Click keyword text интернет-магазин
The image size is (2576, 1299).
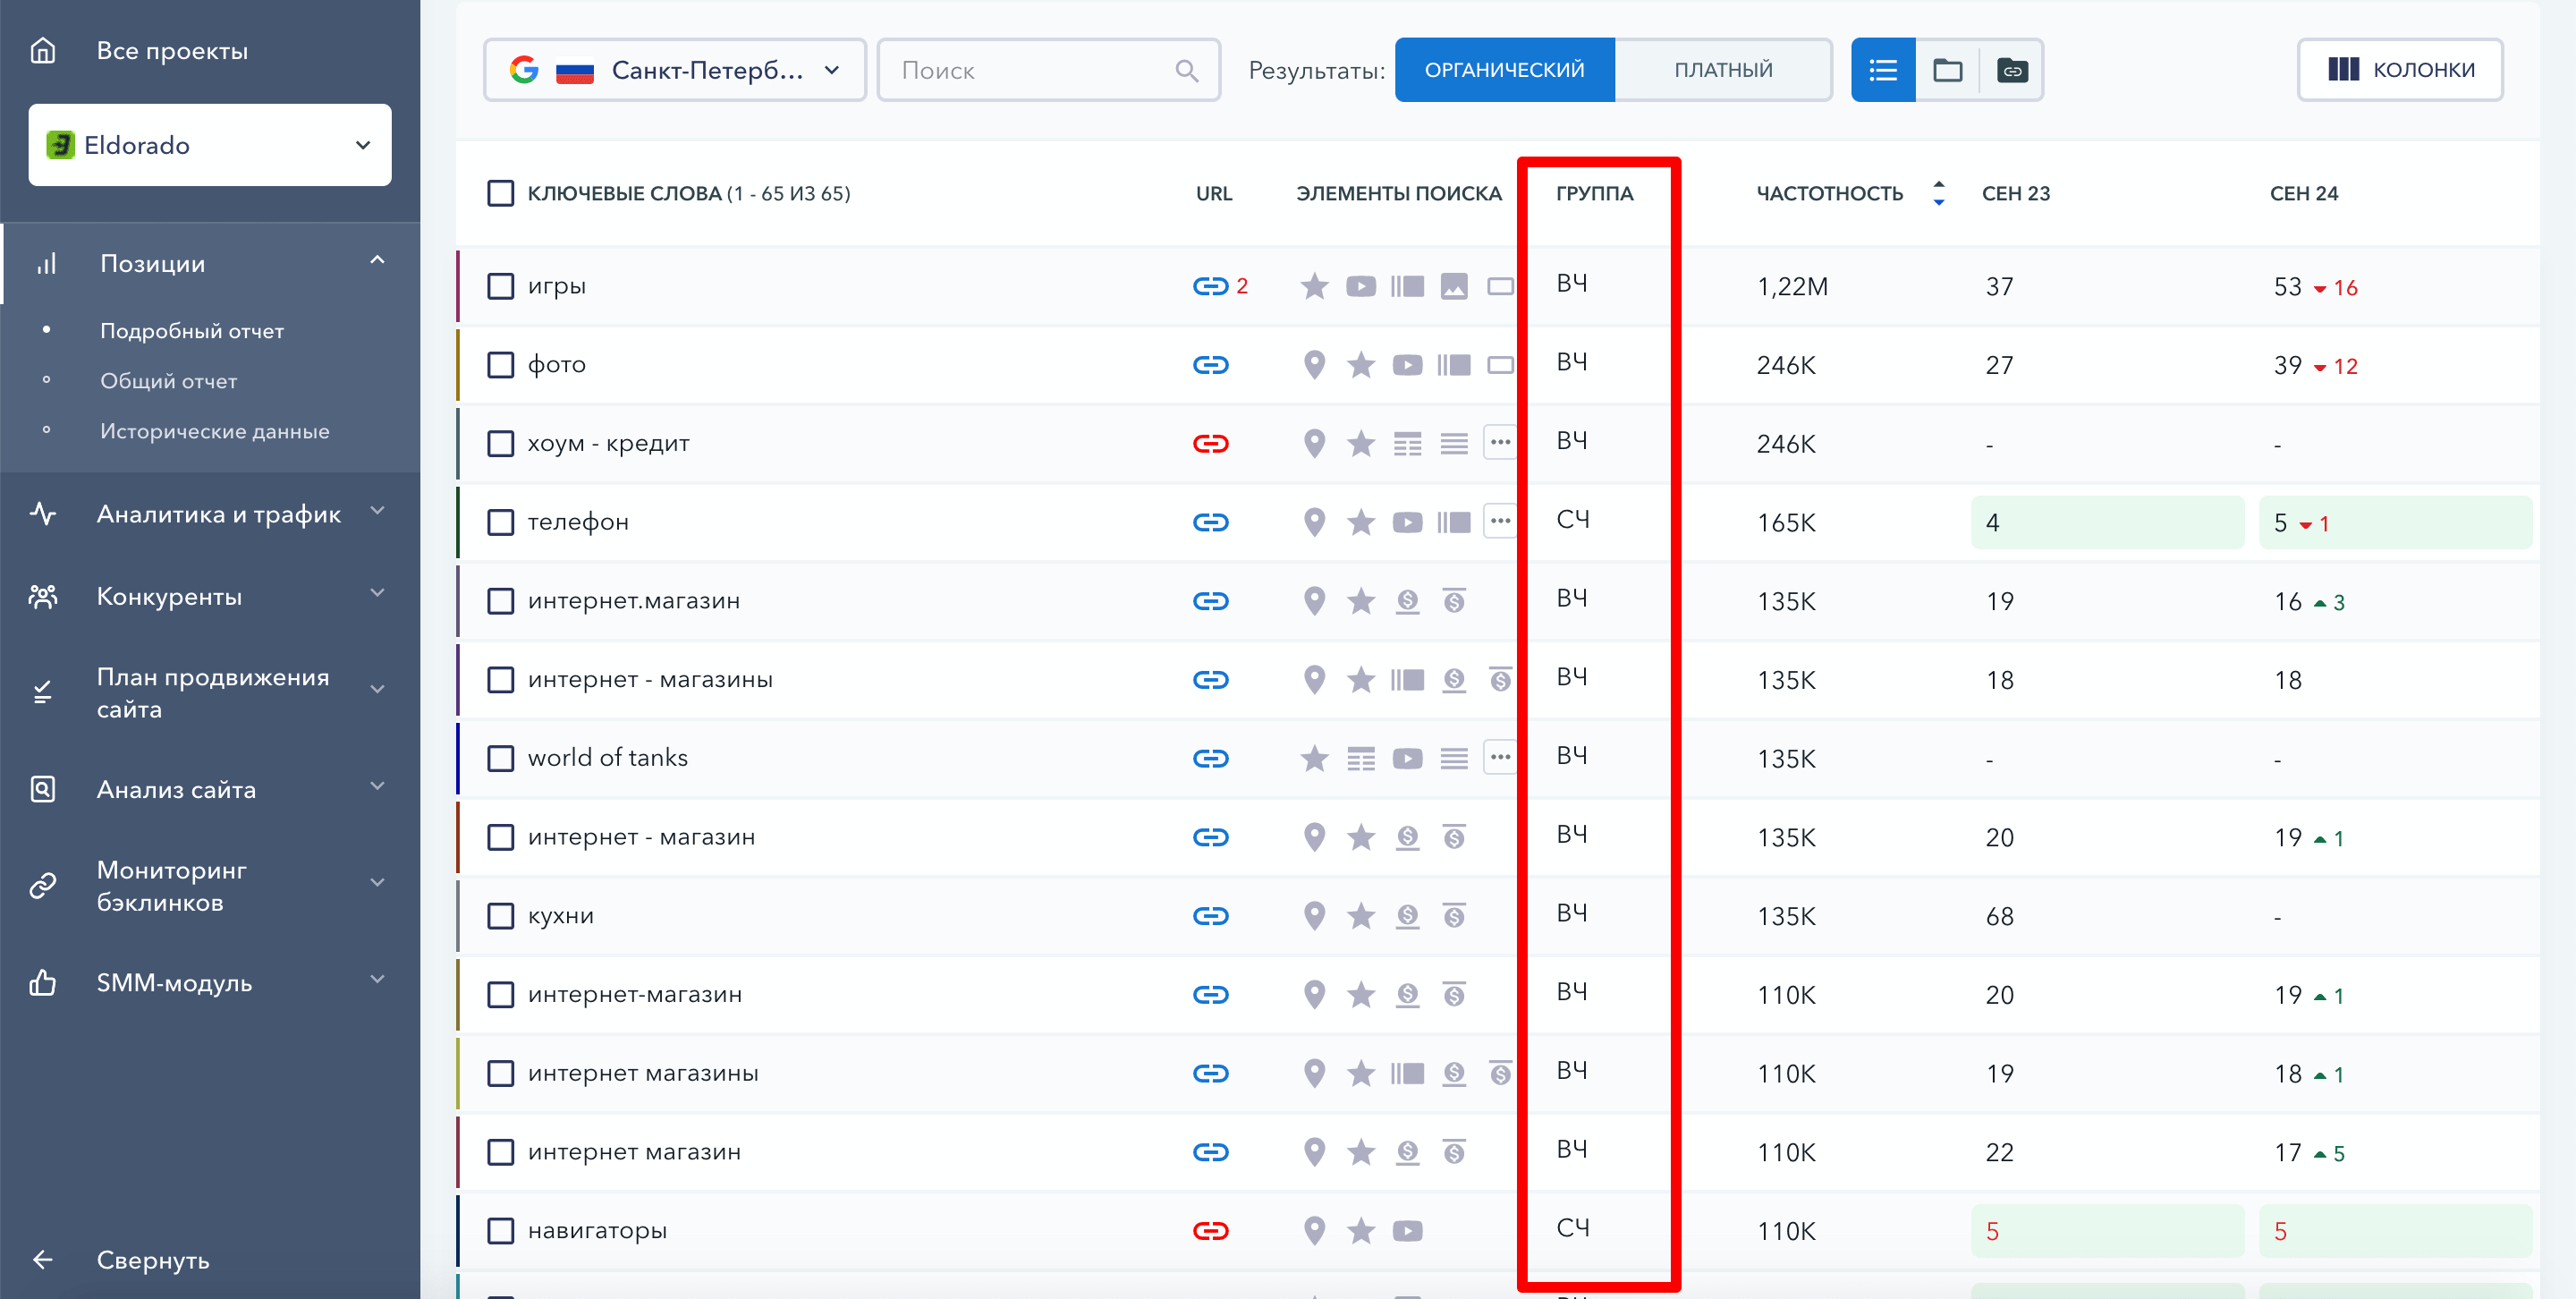point(635,995)
